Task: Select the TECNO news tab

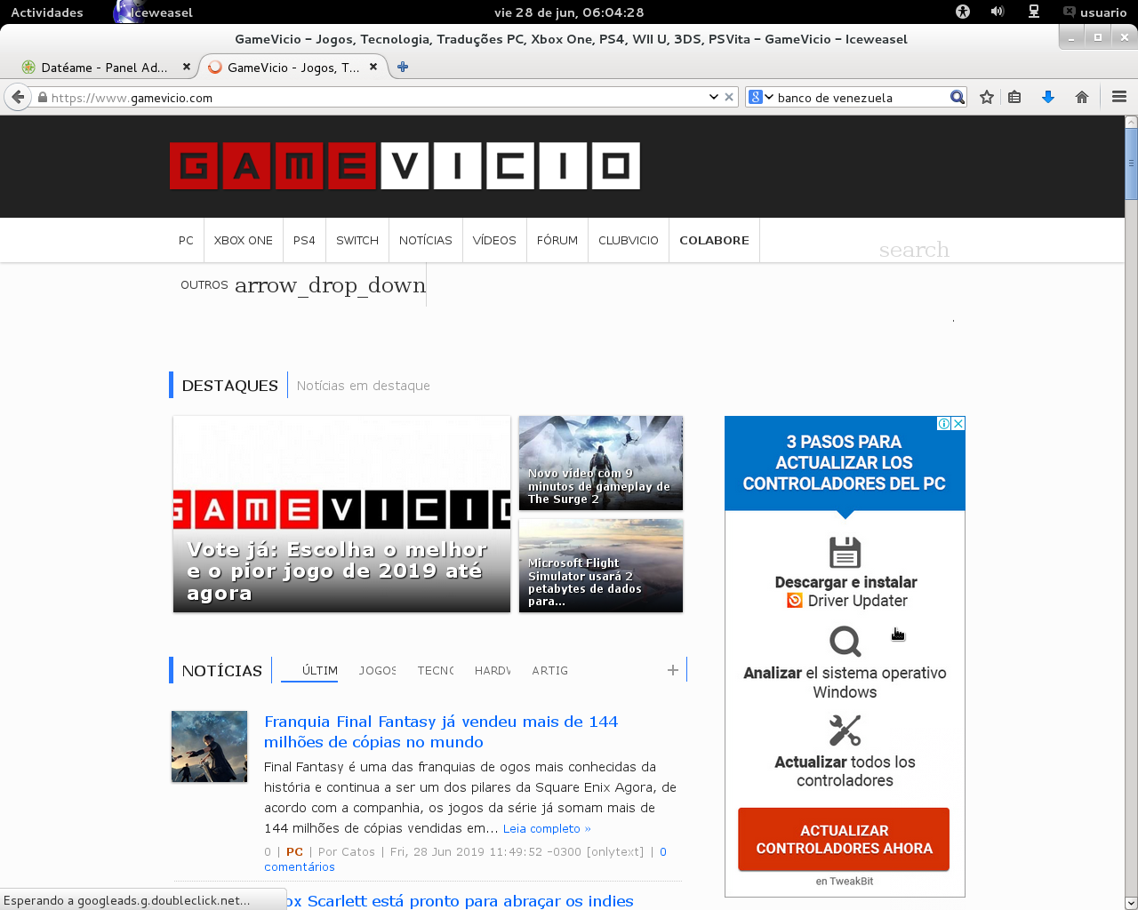Action: click(436, 670)
